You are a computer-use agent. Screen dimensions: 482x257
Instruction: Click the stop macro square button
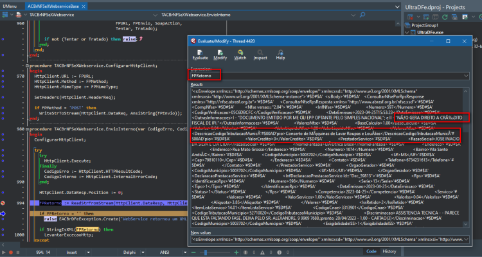pyautogui.click(x=18, y=253)
